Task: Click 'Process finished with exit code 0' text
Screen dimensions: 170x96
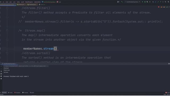Action: (x=16, y=77)
